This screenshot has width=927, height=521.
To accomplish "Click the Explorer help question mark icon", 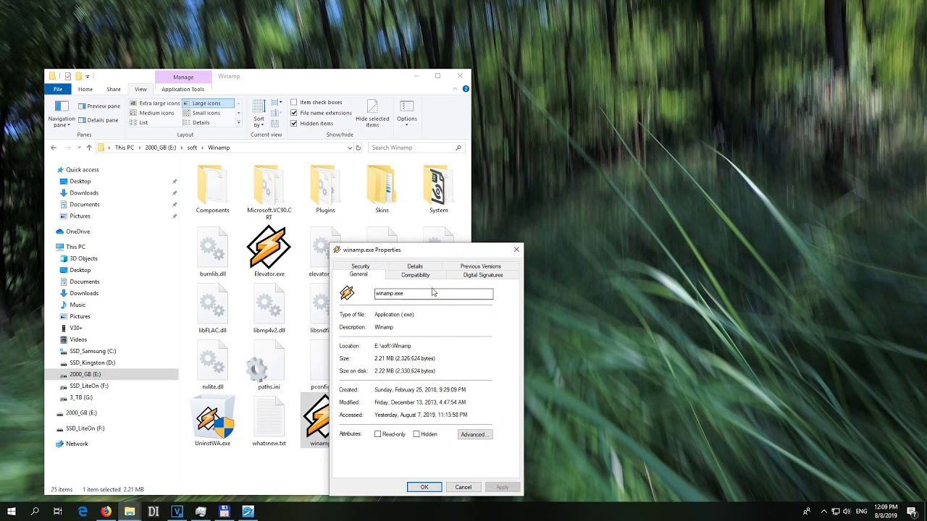I will (x=466, y=89).
